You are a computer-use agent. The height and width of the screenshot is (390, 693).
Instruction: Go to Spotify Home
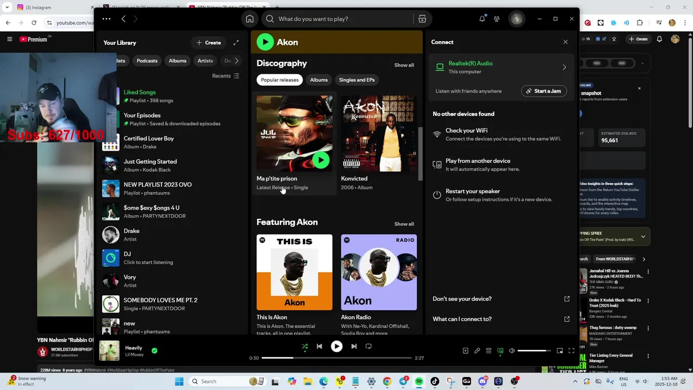click(x=250, y=19)
